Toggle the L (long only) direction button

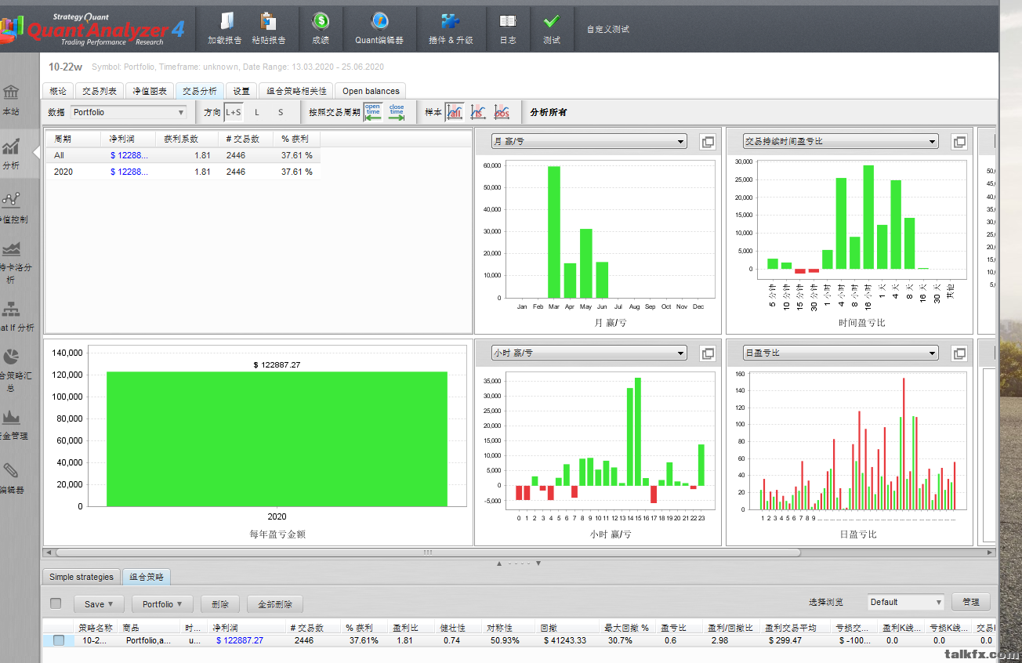click(x=257, y=112)
